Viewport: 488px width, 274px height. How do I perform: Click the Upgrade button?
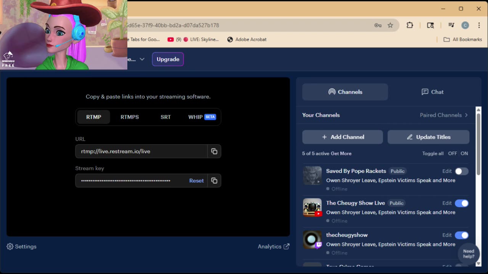(x=168, y=59)
